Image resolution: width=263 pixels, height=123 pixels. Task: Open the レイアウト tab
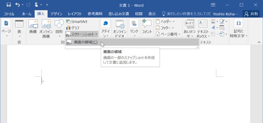[75, 14]
